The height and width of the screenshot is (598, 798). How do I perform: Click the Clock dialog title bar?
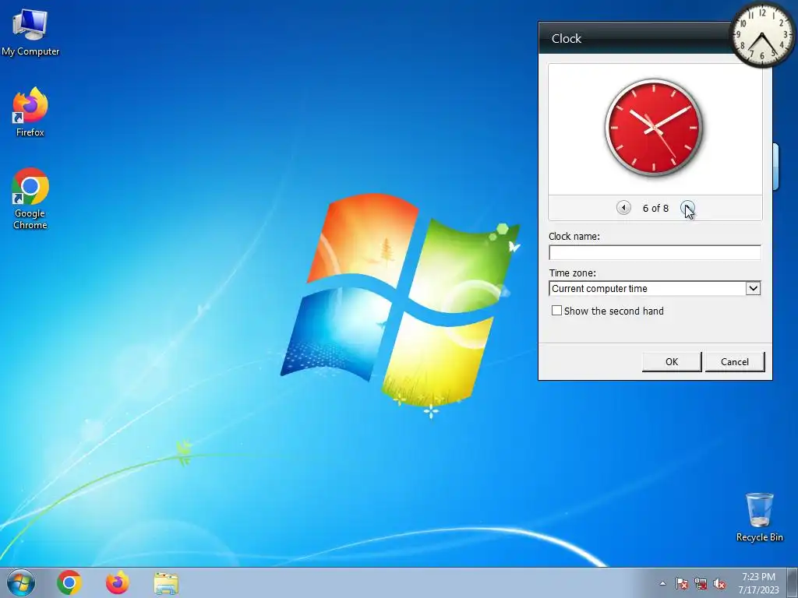(x=636, y=38)
